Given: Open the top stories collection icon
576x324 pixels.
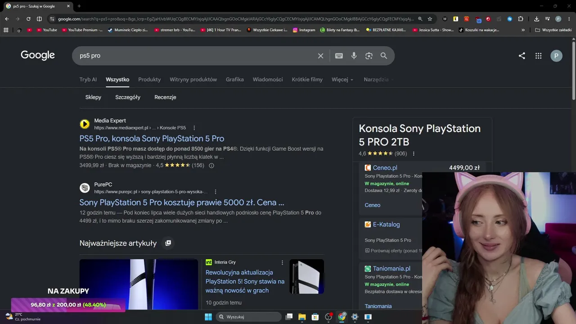Looking at the screenshot, I should [168, 243].
